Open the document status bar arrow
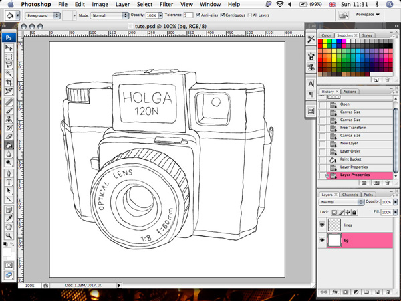Image resolution: width=401 pixels, height=301 pixels. (x=119, y=285)
